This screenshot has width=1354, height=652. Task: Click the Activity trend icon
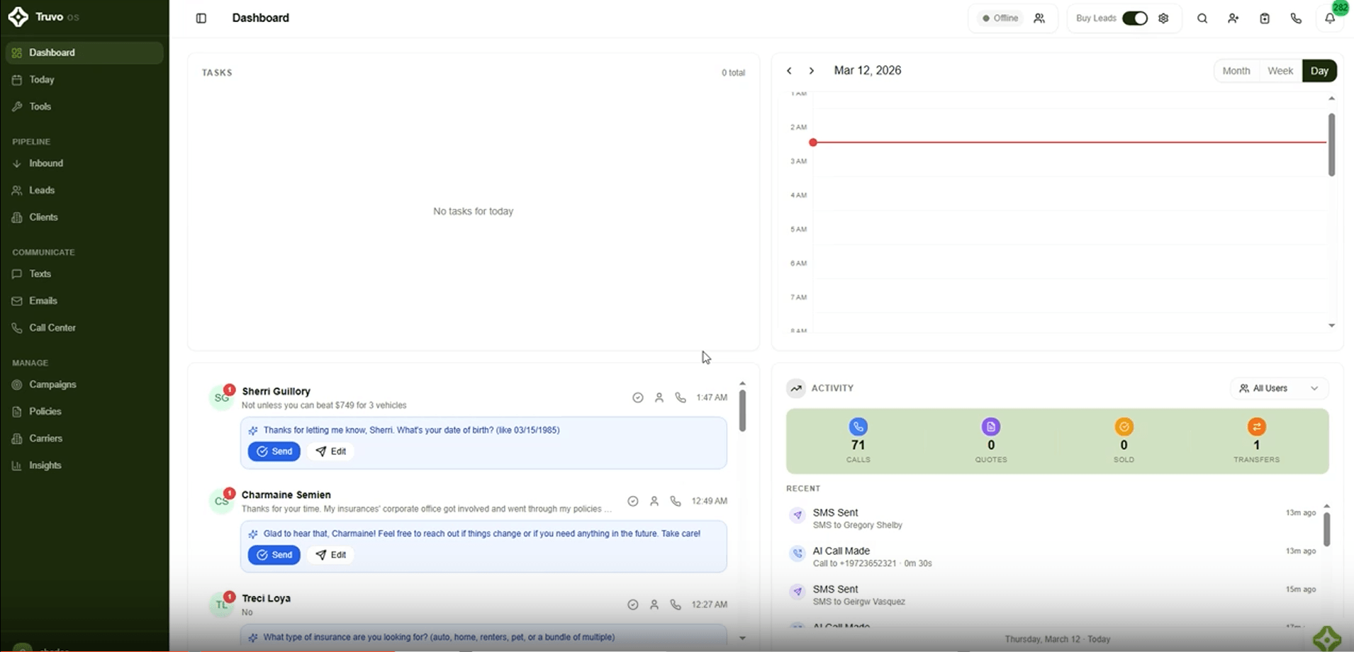click(796, 388)
